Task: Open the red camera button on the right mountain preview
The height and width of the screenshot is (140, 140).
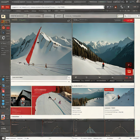Action: click(129, 65)
